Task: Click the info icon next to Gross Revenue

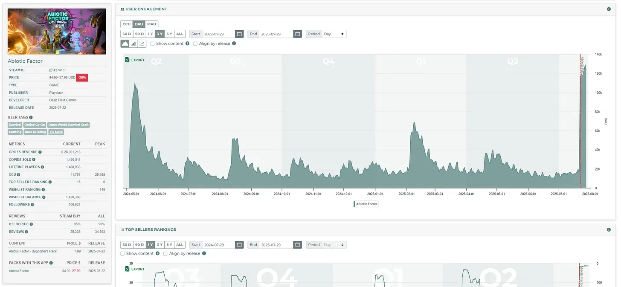Action: (40, 152)
